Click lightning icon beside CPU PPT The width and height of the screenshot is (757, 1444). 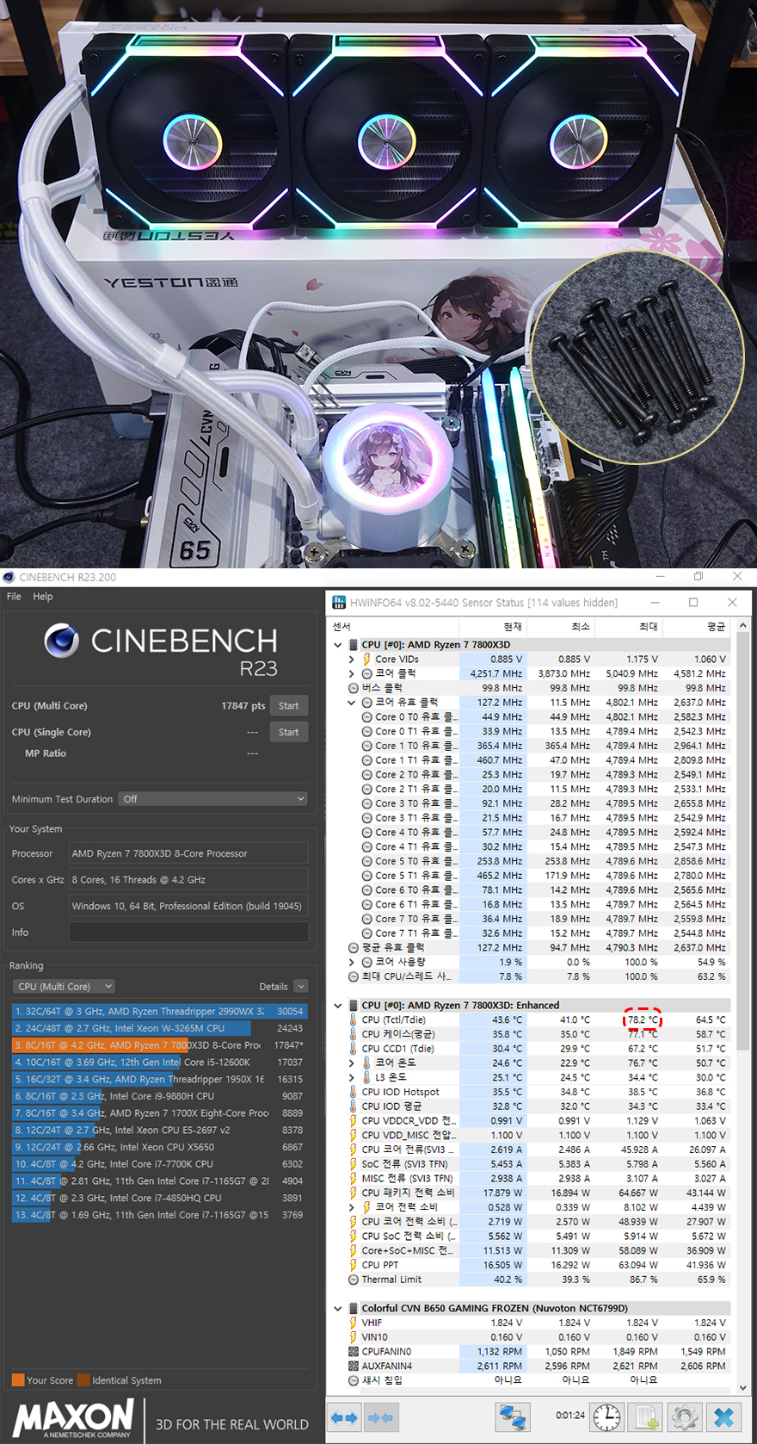(353, 1265)
